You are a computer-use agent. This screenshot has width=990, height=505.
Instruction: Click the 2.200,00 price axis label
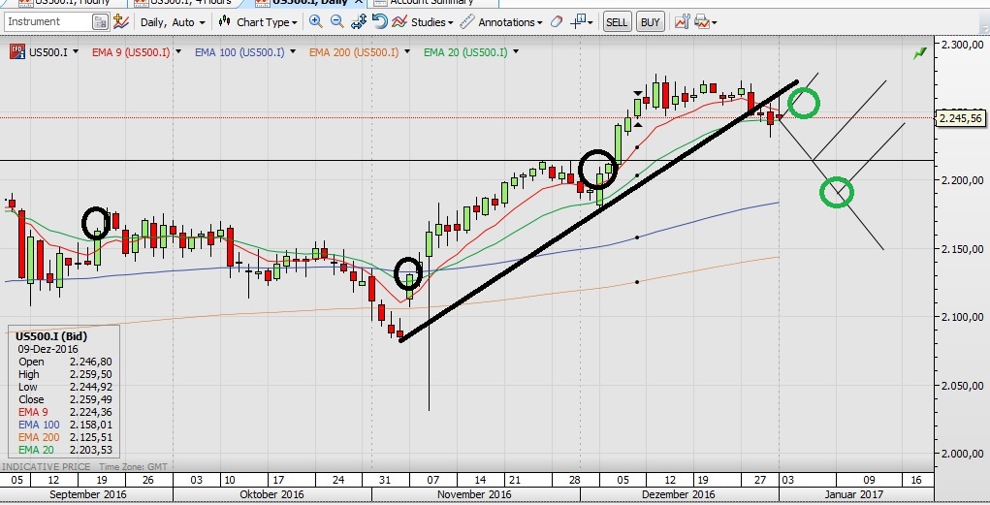962,180
